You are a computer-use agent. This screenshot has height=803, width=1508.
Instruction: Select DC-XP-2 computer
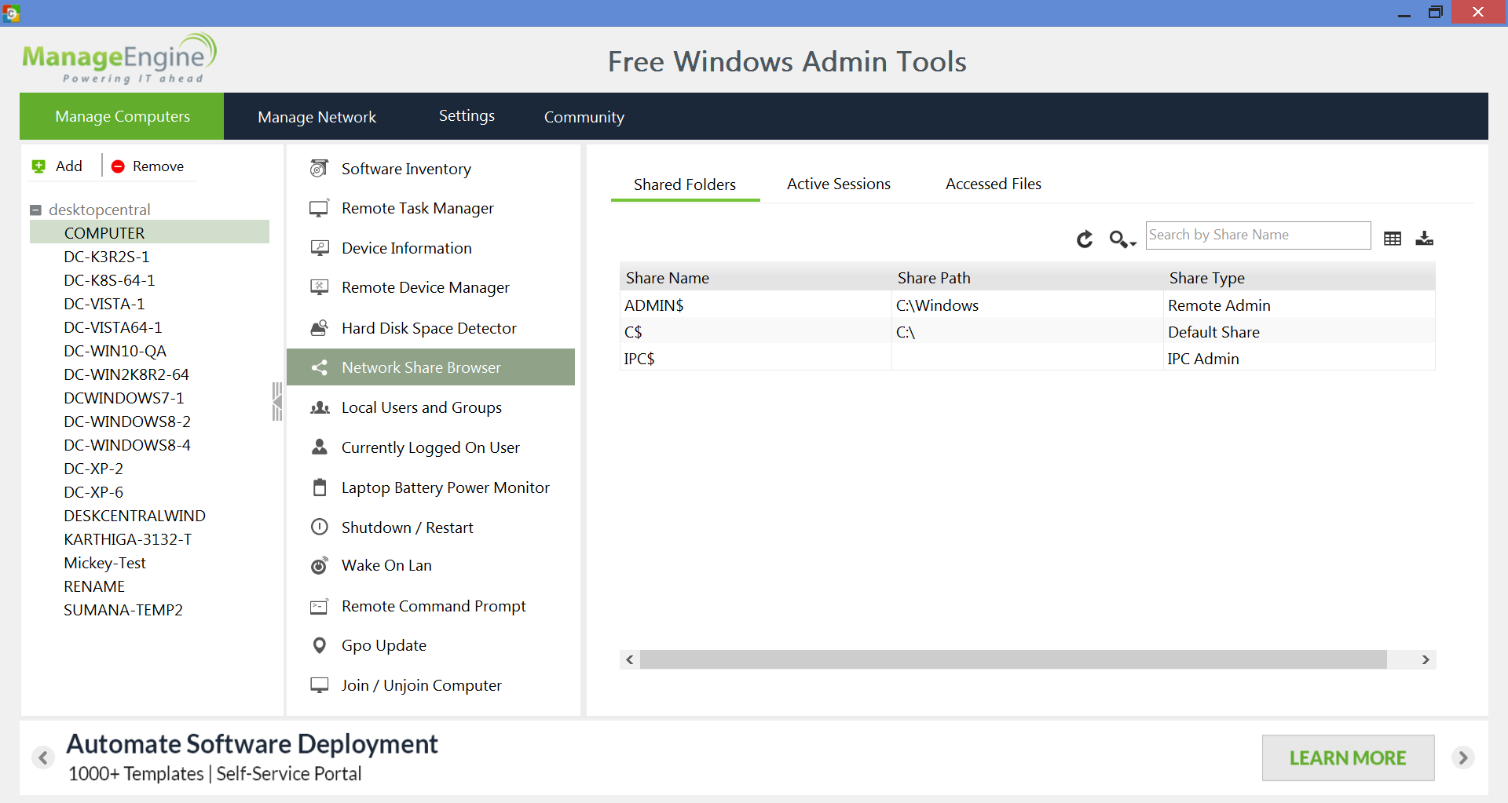93,469
